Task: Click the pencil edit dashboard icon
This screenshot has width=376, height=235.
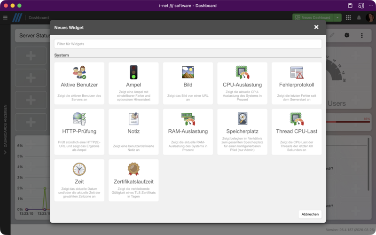Action: click(332, 35)
